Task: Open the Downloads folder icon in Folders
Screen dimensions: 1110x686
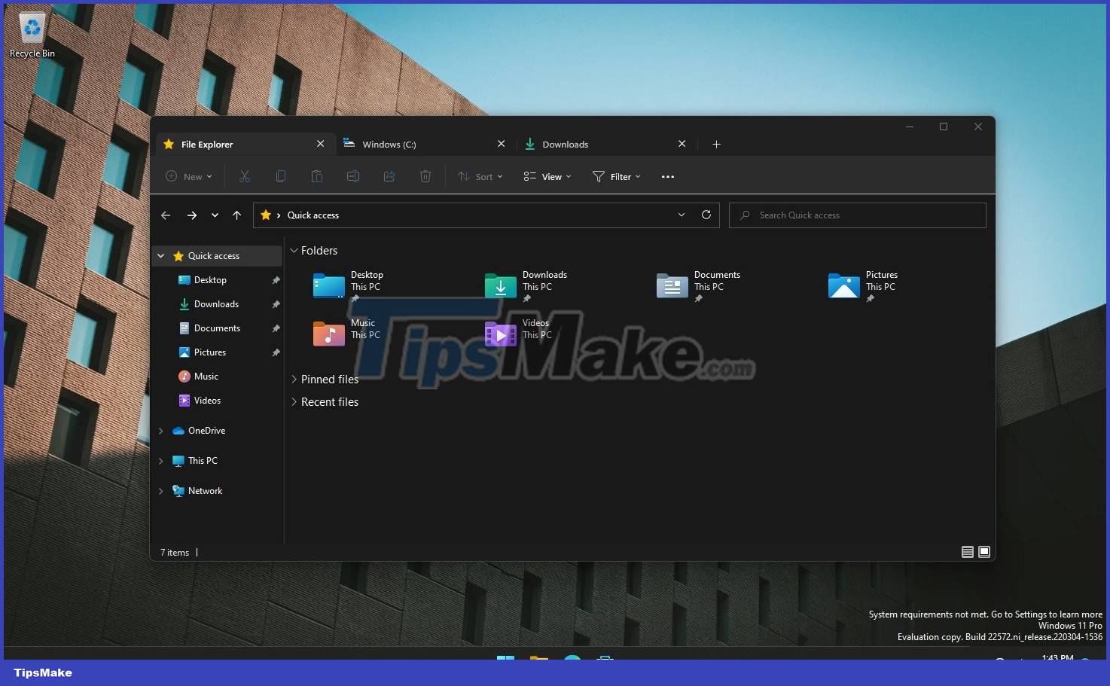Action: 501,286
